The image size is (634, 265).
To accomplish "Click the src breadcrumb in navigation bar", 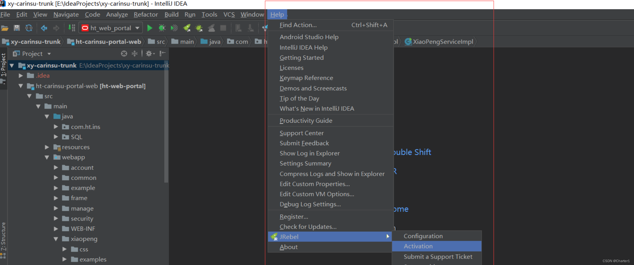I will point(156,42).
